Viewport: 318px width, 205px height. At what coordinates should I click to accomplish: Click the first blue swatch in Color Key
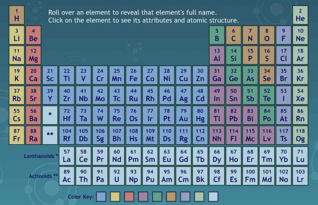(101, 196)
